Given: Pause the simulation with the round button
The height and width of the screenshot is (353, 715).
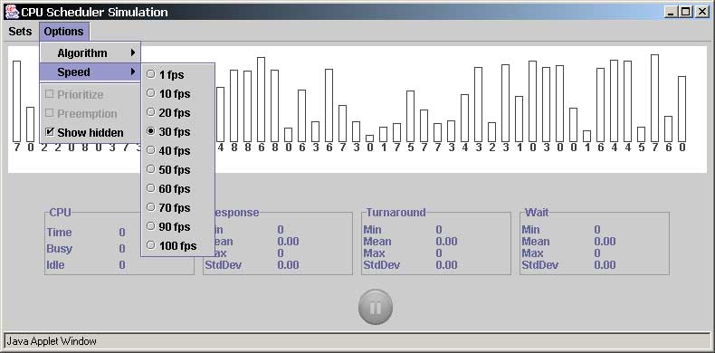Looking at the screenshot, I should coord(376,308).
